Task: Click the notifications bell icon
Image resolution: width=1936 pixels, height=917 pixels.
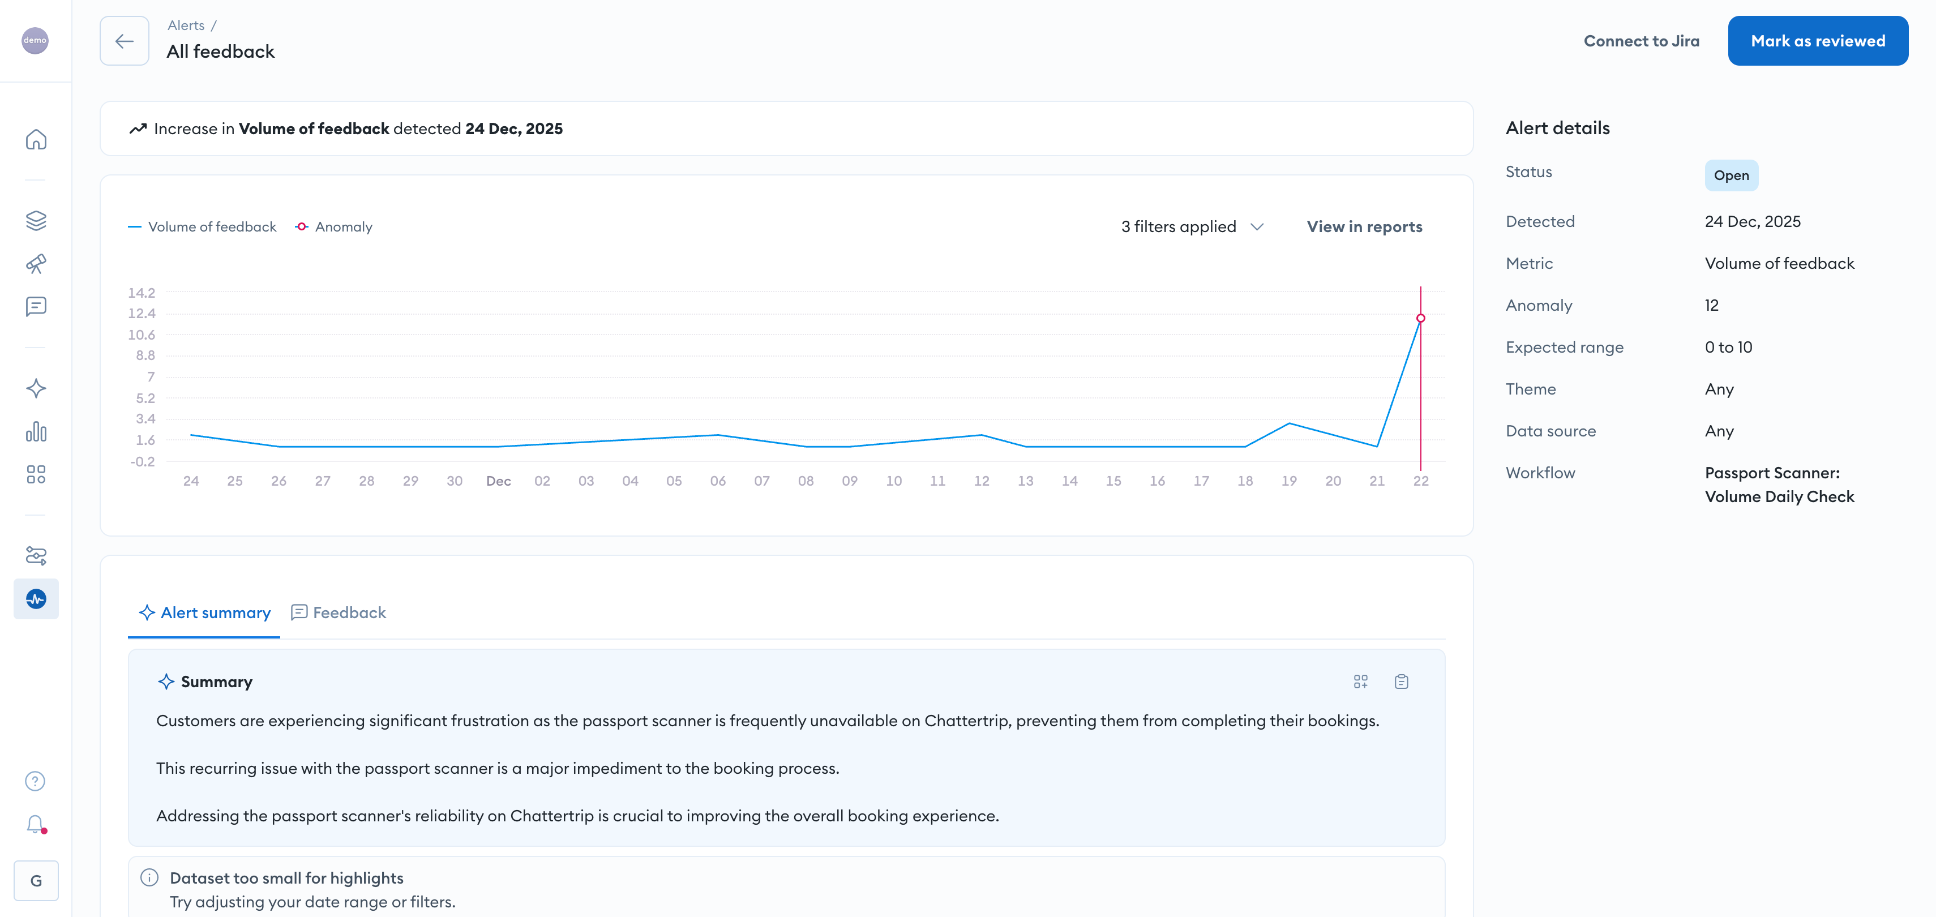Action: [35, 825]
